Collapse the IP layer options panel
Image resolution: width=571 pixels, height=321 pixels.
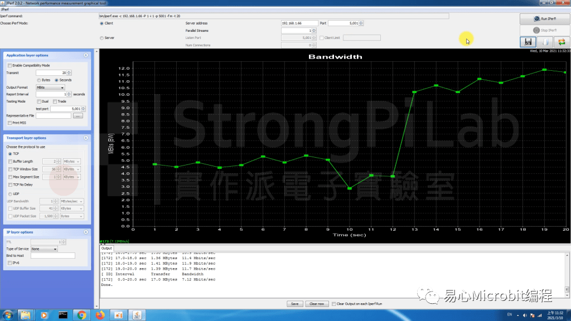pyautogui.click(x=86, y=232)
